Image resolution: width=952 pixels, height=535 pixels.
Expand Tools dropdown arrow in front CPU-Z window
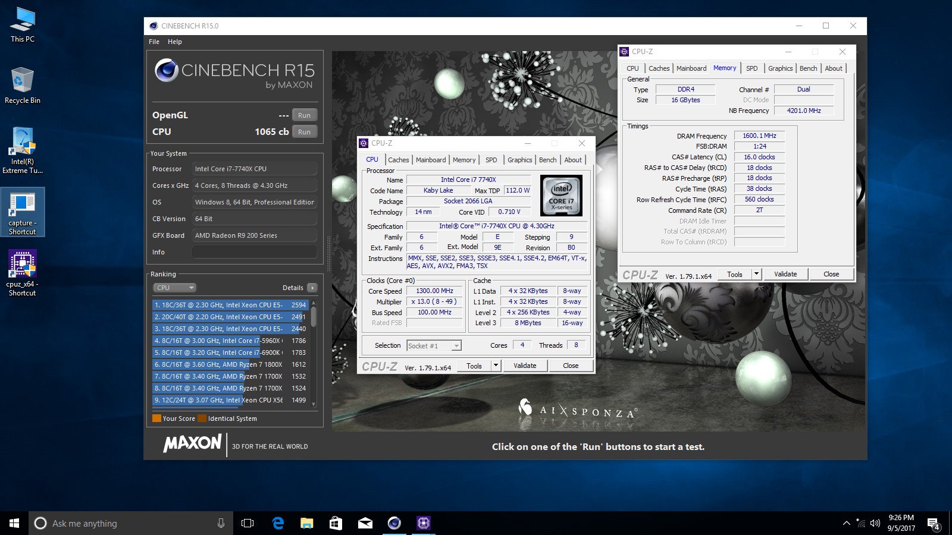(496, 366)
